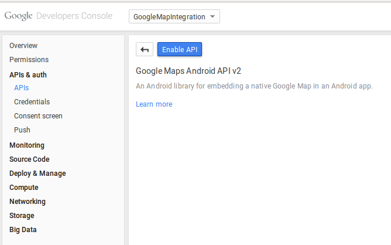
Task: Open Permissions page
Action: tap(29, 60)
